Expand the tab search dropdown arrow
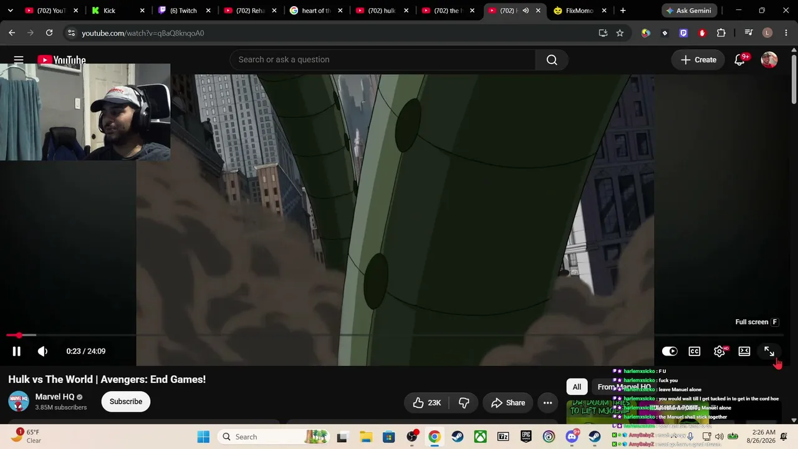 click(11, 11)
